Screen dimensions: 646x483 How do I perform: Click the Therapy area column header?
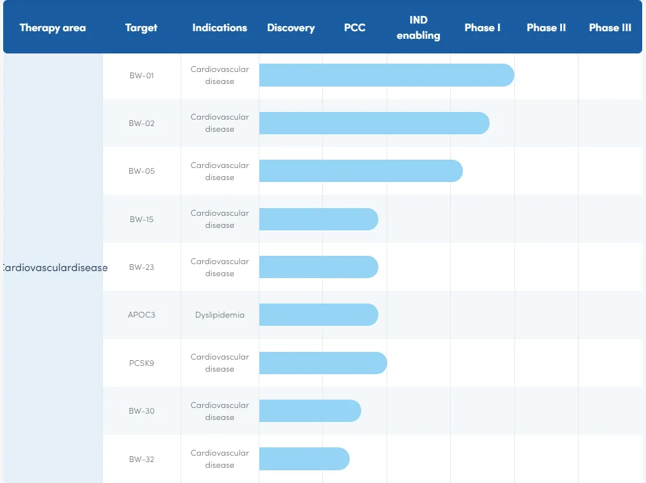53,27
